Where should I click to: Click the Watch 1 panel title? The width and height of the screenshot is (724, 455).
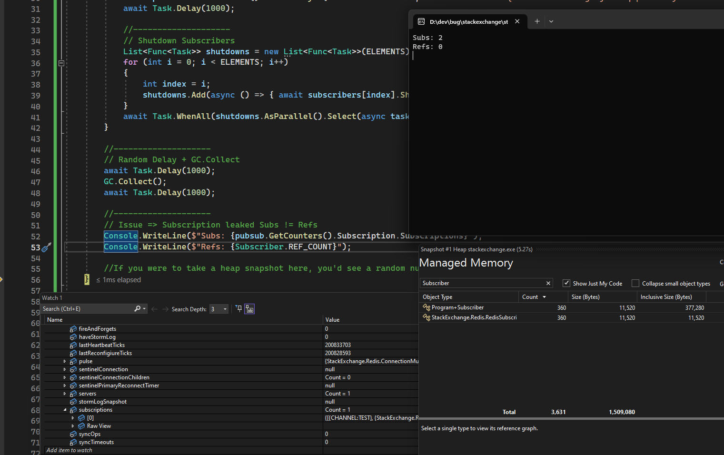[52, 298]
